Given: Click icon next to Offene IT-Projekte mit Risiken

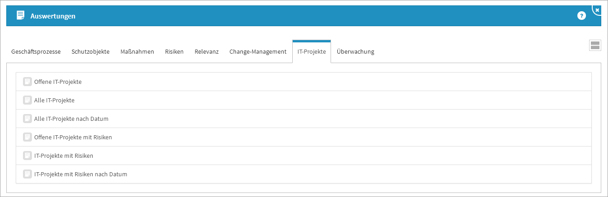Looking at the screenshot, I should point(27,137).
